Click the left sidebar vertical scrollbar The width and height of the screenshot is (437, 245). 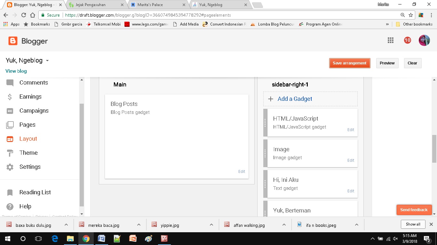click(82, 155)
